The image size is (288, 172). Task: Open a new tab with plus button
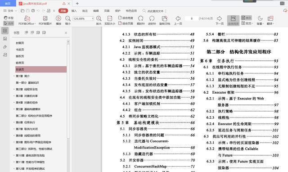pos(77,4)
